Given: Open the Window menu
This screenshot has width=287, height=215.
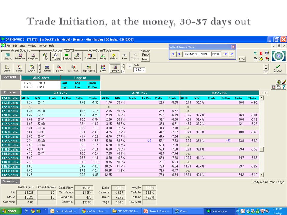Looking at the screenshot, I should point(32,46).
